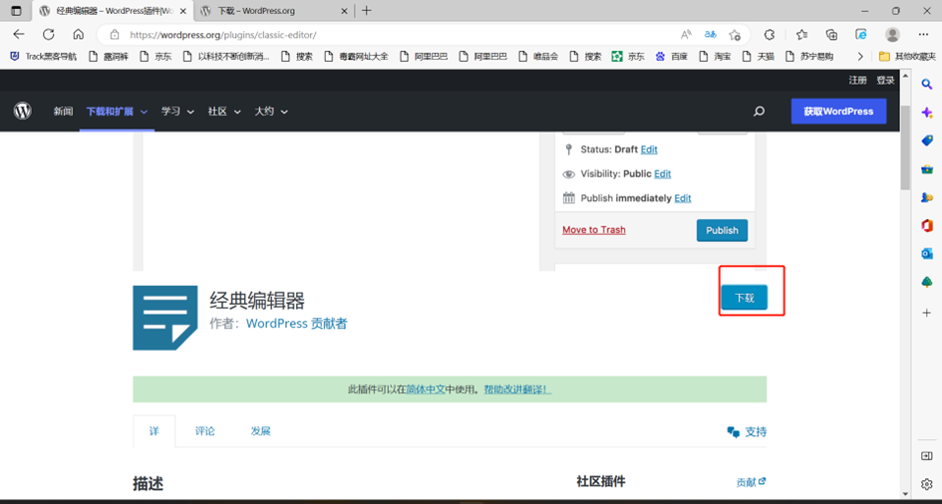The image size is (942, 504).
Task: Open the favorites list icon
Action: pos(801,34)
